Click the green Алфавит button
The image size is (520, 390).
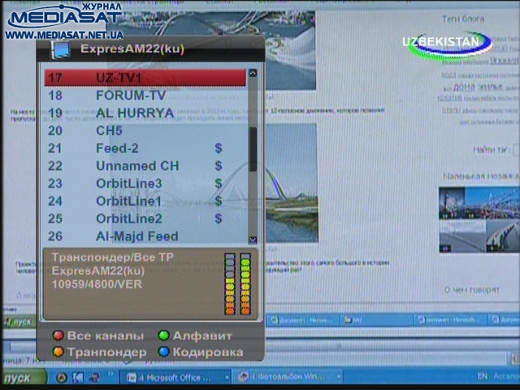195,336
